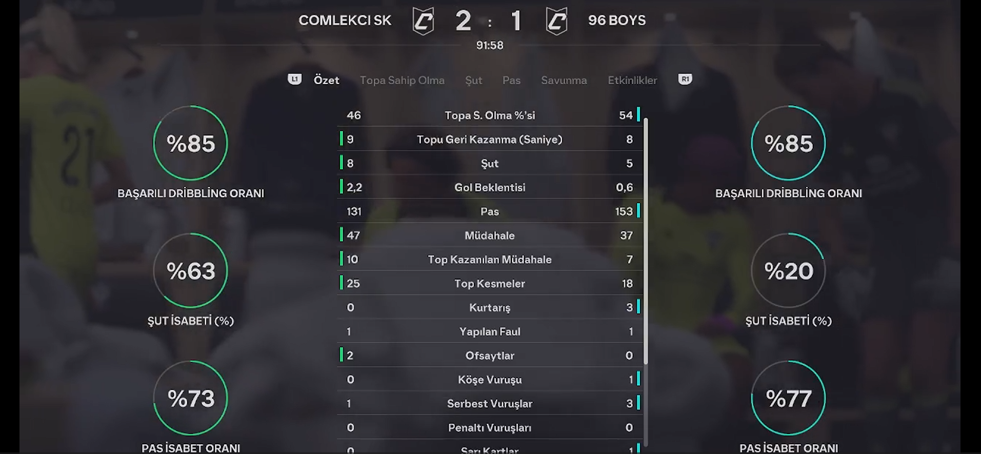Click the Kurtarış stat row
This screenshot has width=981, height=454.
click(490, 307)
